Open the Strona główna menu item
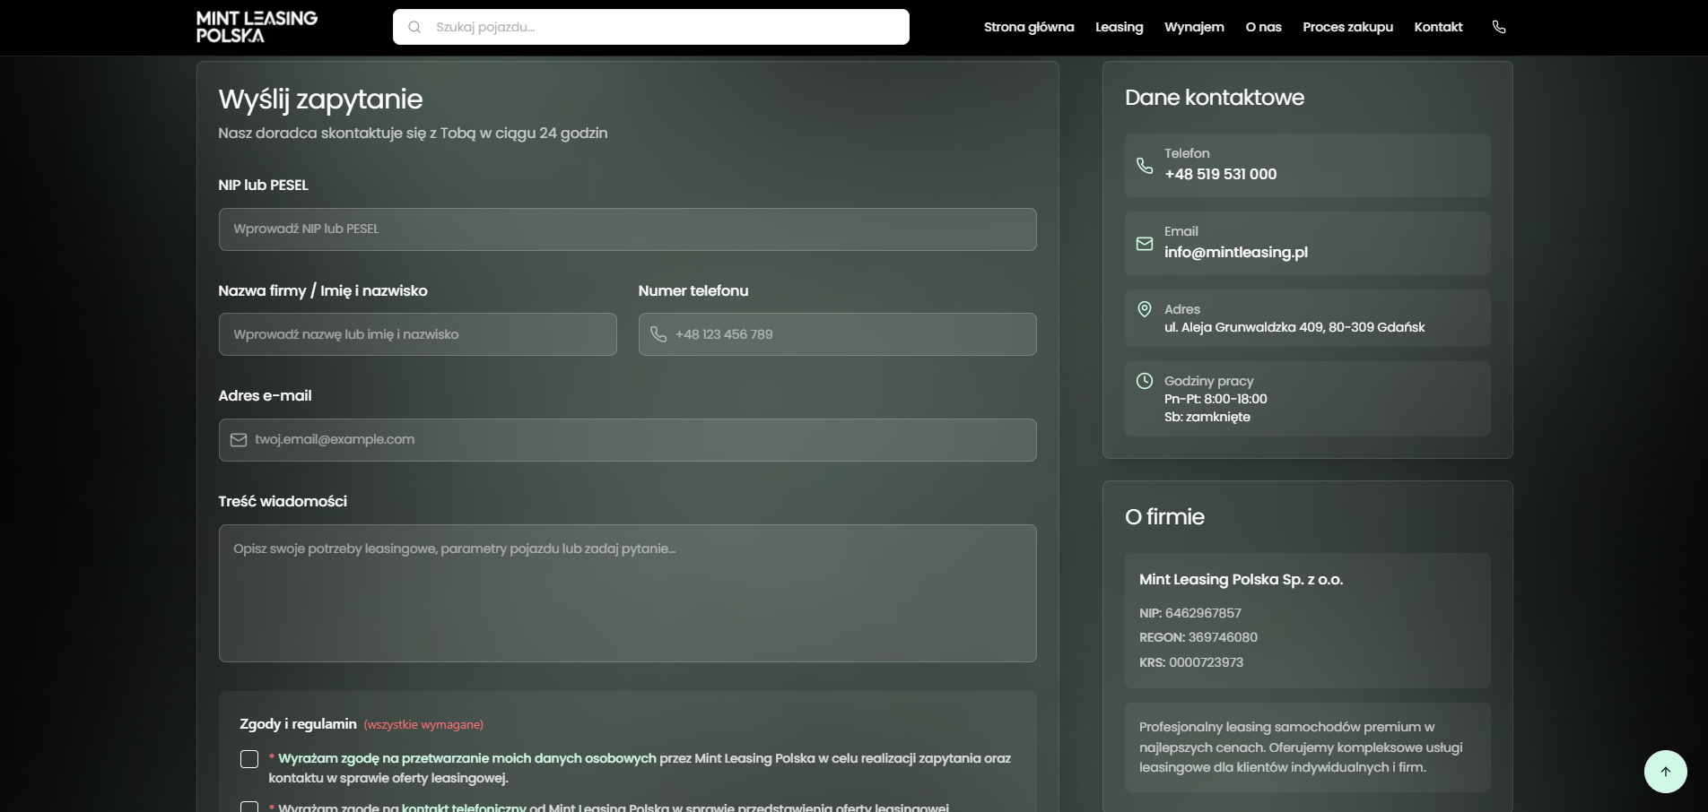 click(x=1029, y=27)
